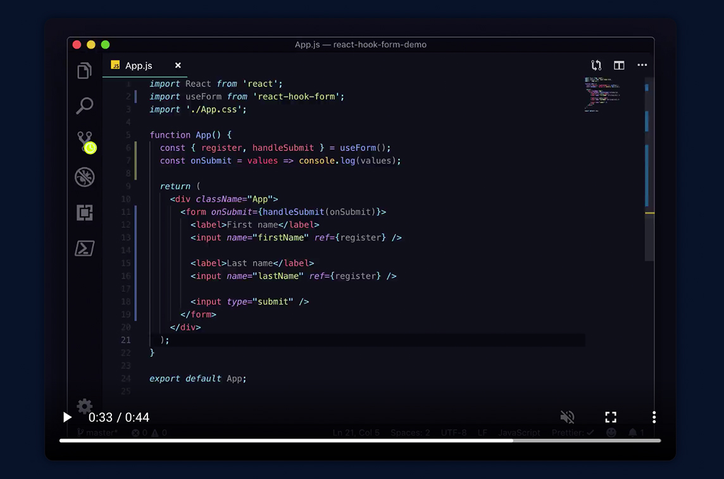Viewport: 724px width, 479px height.
Task: Play the paused video
Action: [x=66, y=416]
